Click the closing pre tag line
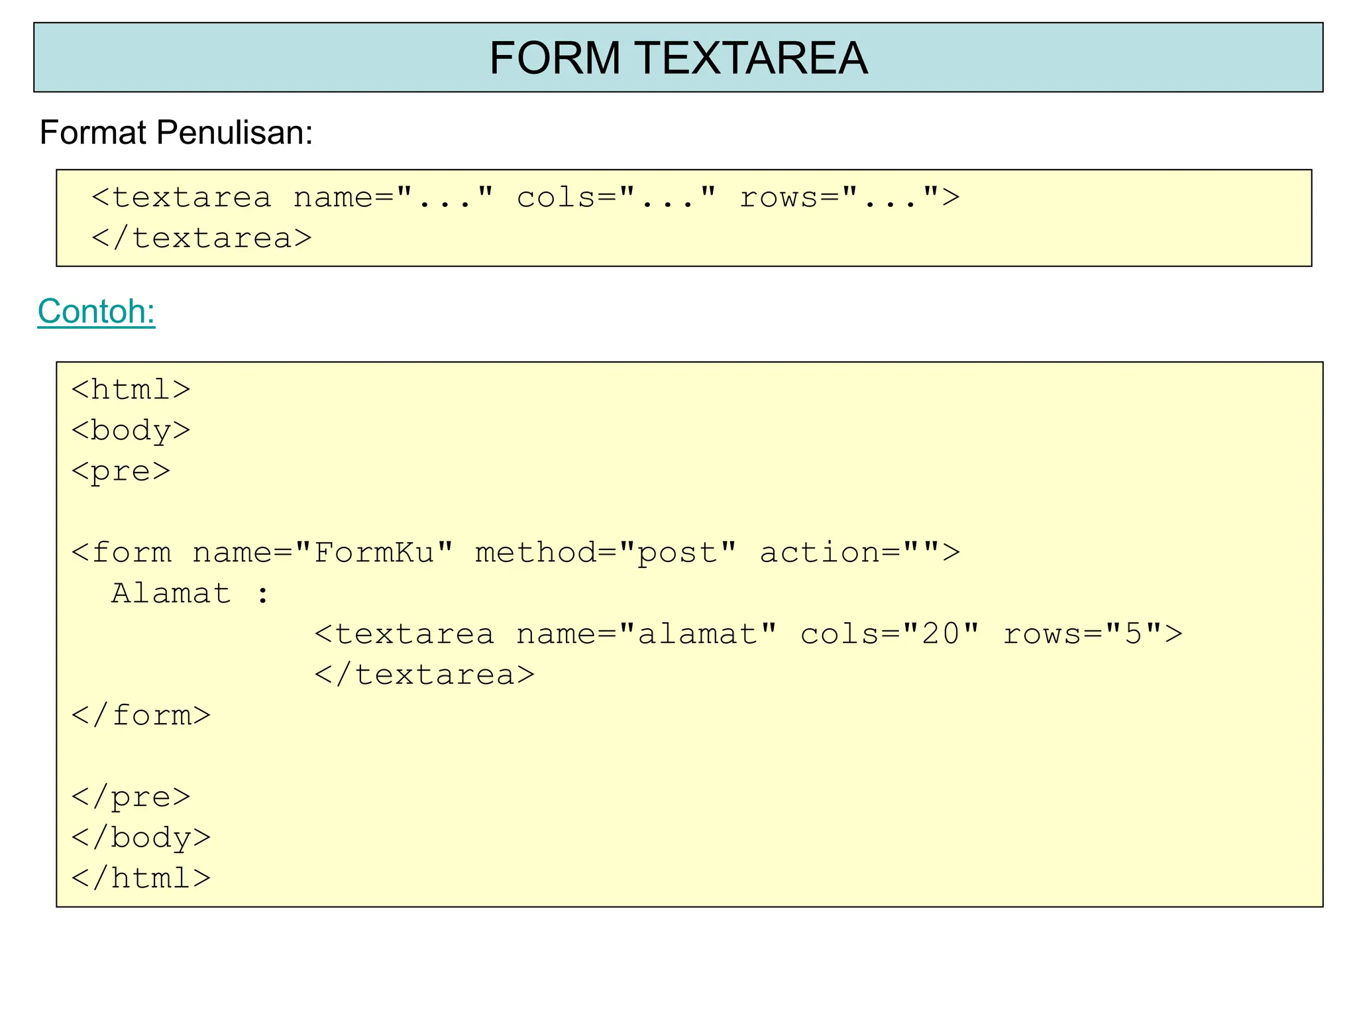The width and height of the screenshot is (1357, 1018). click(131, 797)
